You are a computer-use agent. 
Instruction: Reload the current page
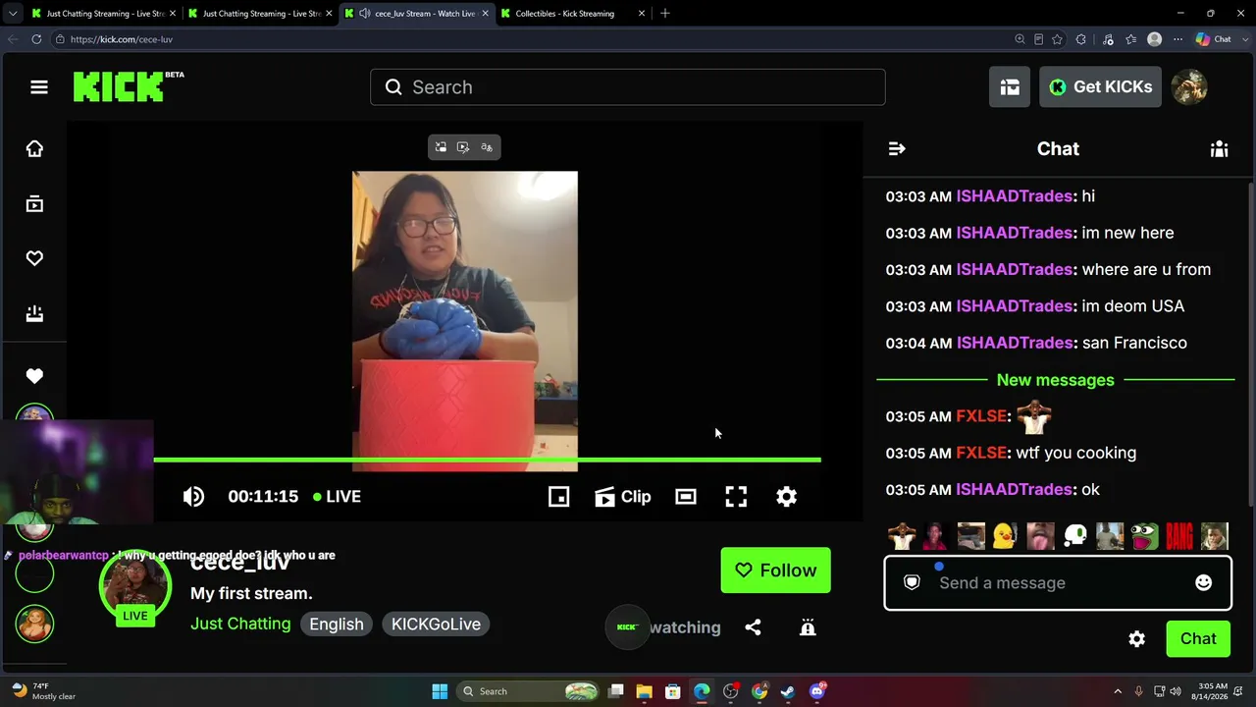point(36,39)
